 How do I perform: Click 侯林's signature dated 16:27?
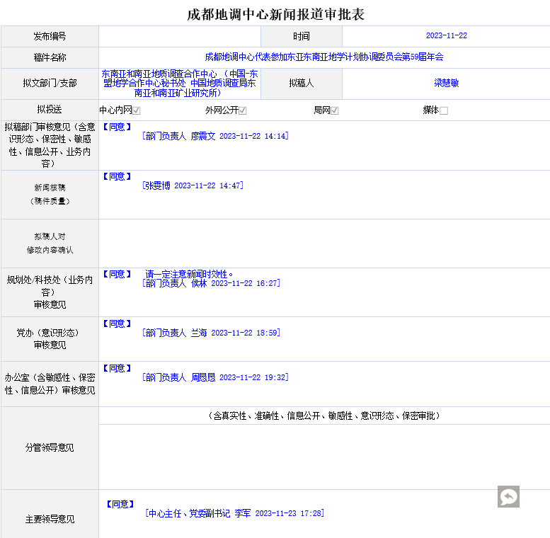pos(211,283)
